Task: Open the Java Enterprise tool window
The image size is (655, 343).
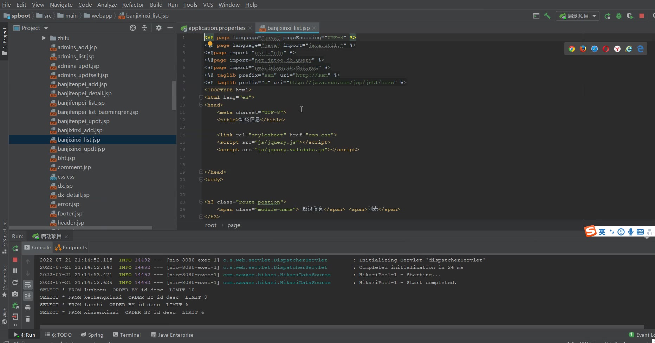Action: click(x=172, y=335)
